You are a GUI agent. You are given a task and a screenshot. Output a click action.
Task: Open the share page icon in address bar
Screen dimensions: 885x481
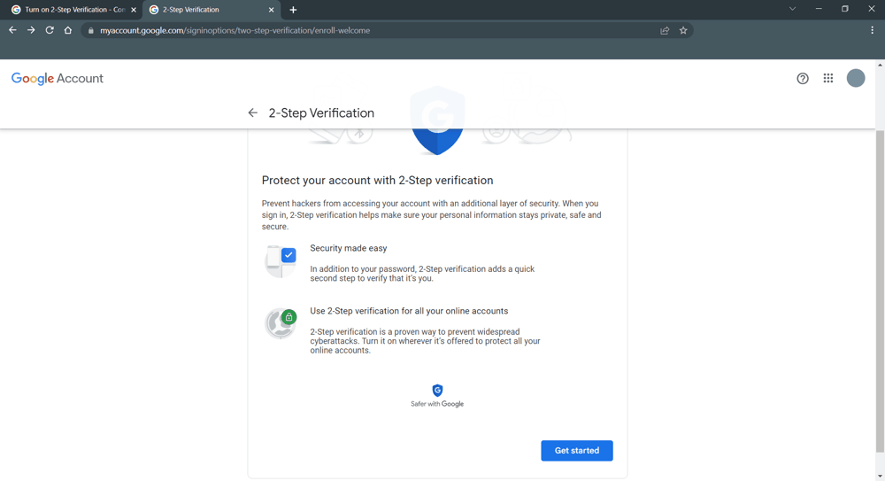[x=665, y=30]
